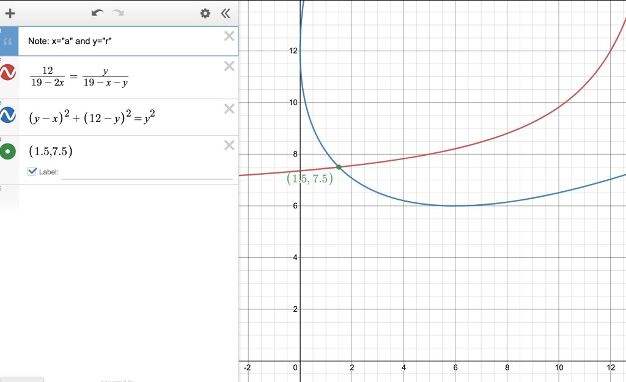Uncheck the Label checkbox

click(32, 172)
